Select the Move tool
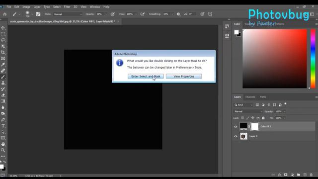 click(3, 28)
